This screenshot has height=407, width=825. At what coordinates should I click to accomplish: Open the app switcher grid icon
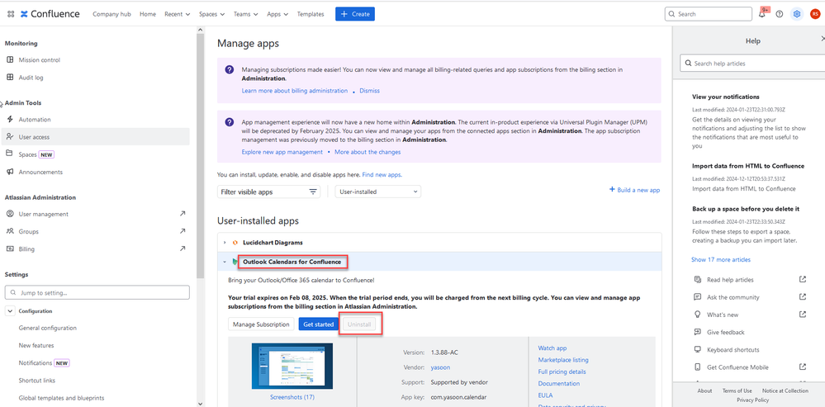(x=11, y=14)
